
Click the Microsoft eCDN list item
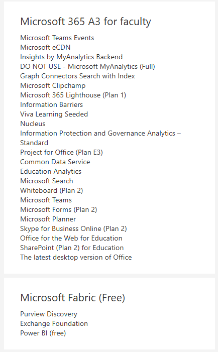coord(45,47)
